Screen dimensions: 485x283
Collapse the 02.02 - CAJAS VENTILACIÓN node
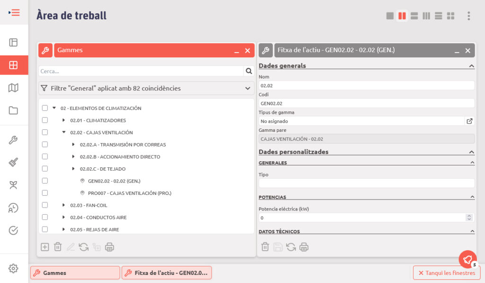[x=64, y=132]
